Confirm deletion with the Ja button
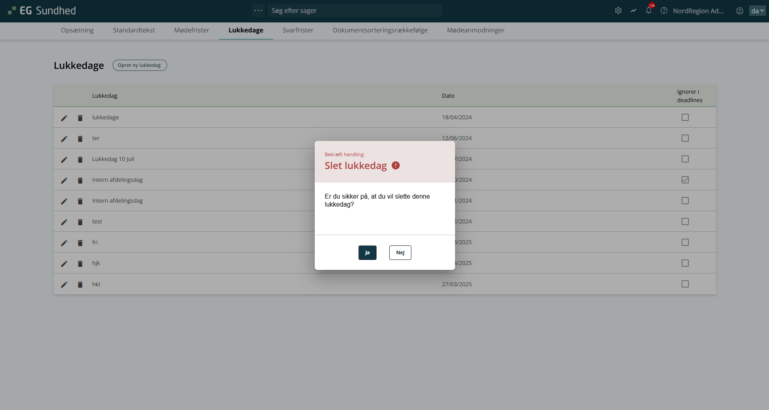The width and height of the screenshot is (769, 410). pos(367,253)
